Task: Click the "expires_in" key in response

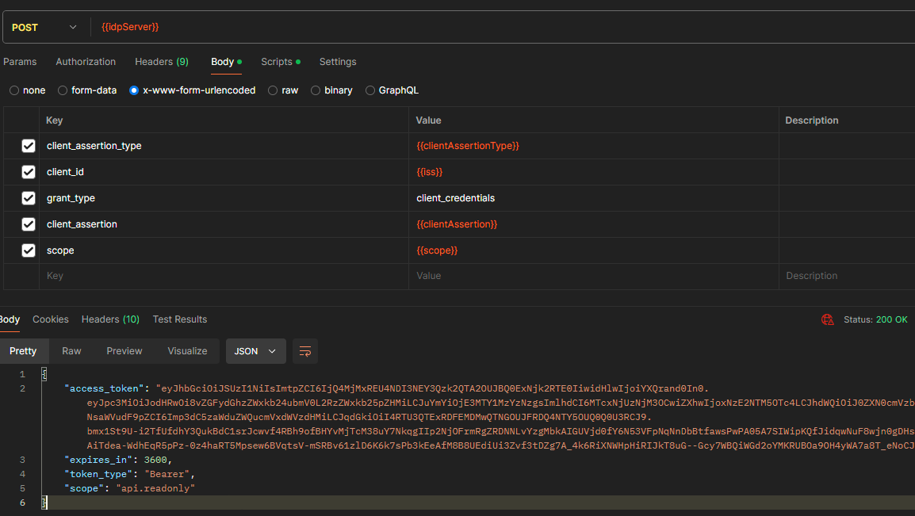Action: click(x=98, y=460)
